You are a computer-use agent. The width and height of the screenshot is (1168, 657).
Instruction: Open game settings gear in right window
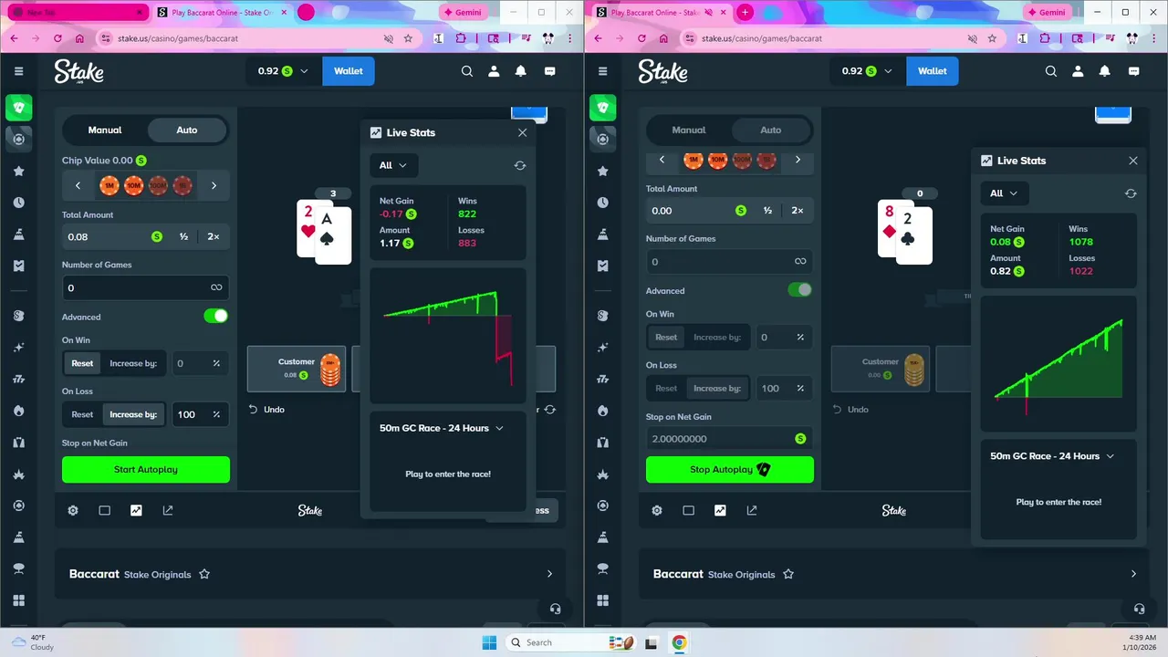pyautogui.click(x=657, y=510)
